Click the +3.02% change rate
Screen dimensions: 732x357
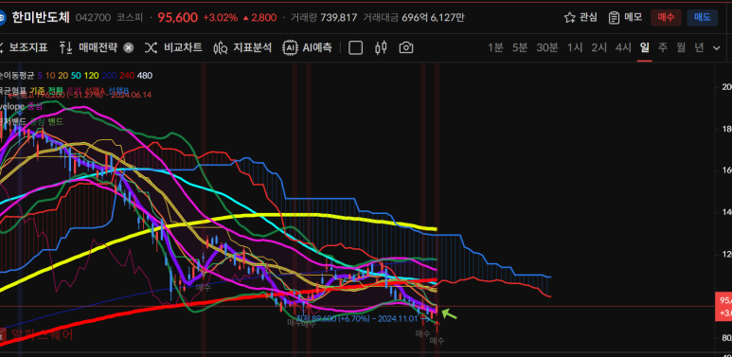(x=220, y=18)
